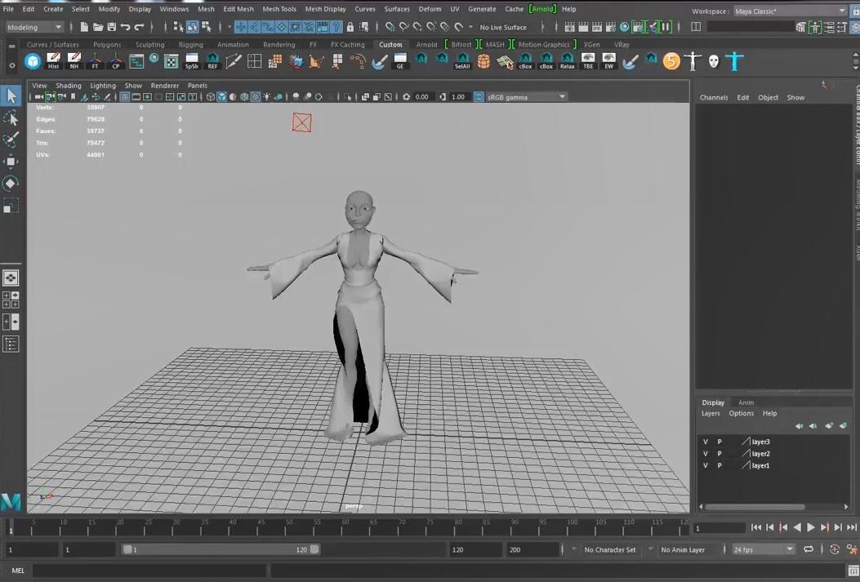The width and height of the screenshot is (860, 582).
Task: Choose the Rotate tool in the toolbox
Action: [x=11, y=183]
